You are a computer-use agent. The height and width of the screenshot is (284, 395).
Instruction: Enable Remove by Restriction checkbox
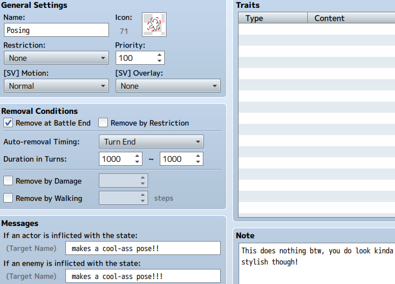pos(103,123)
